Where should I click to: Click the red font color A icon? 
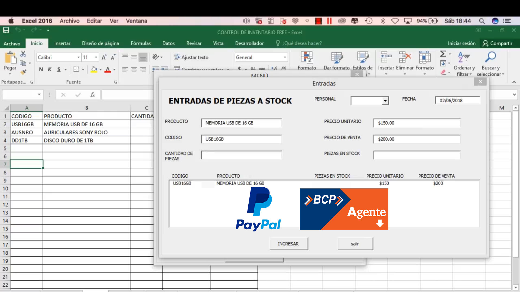click(x=108, y=69)
